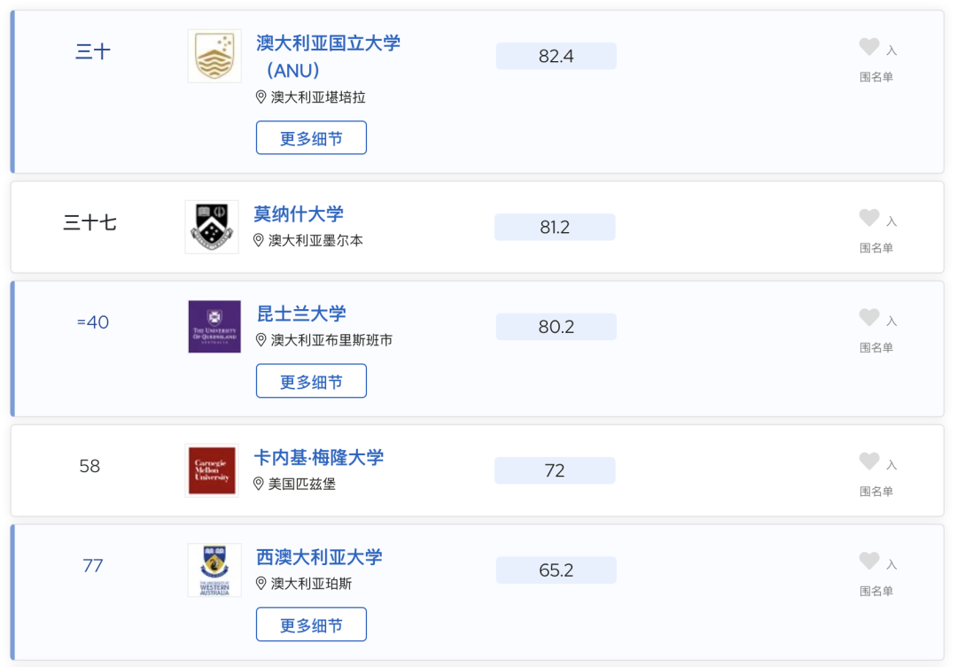
Task: Open the red Carnegie Mellon logo
Action: pyautogui.click(x=212, y=470)
